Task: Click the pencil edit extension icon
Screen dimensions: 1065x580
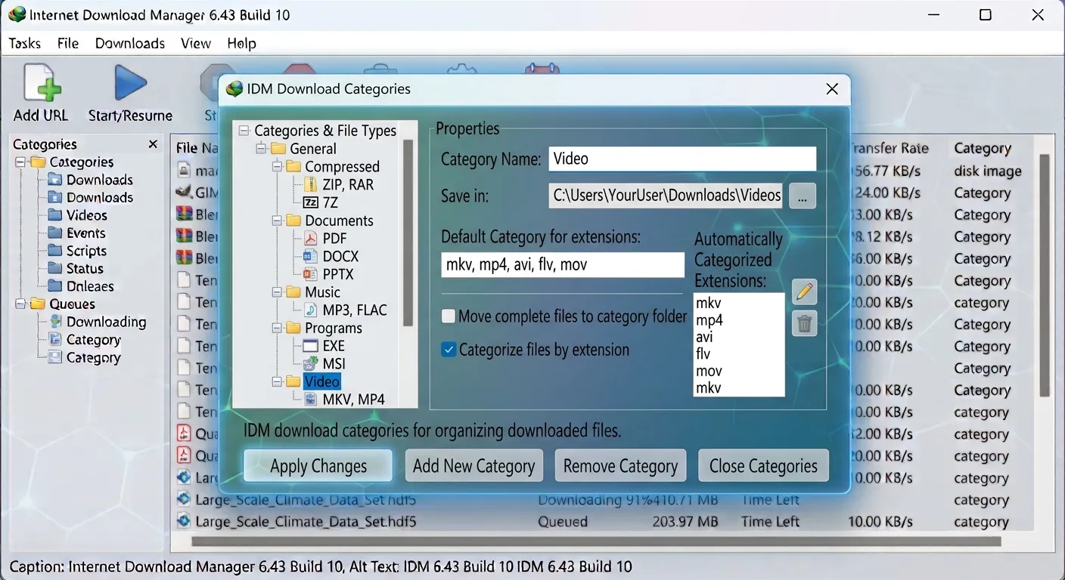Action: click(x=805, y=292)
